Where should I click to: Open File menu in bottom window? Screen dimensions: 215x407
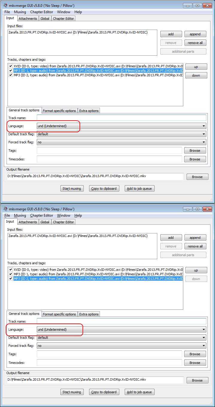[7, 215]
